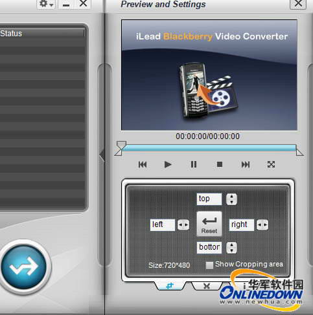
Task: Click the left crop value field
Action: pos(163,225)
